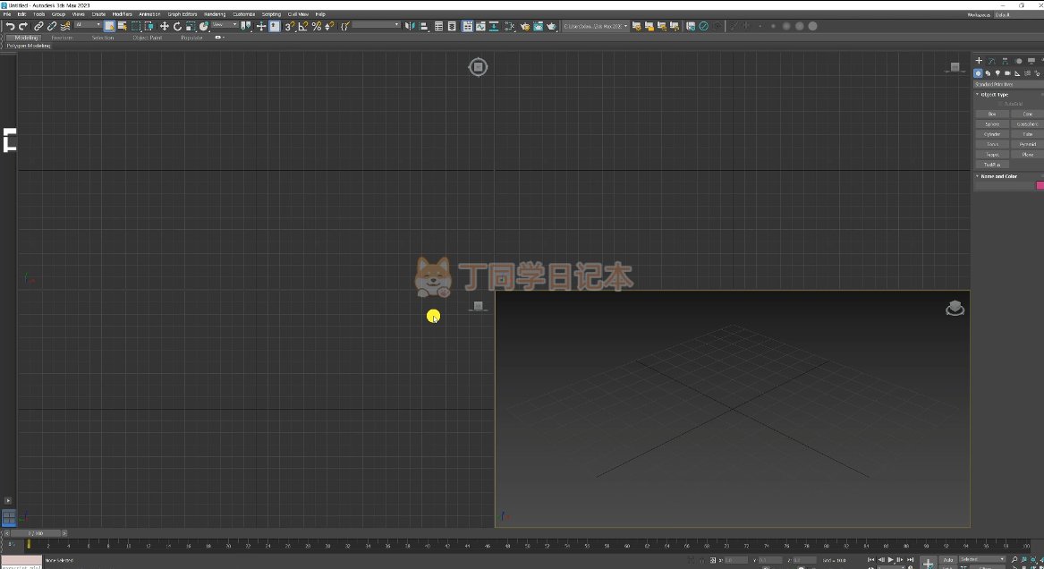
Task: Collapse the Name and Color rollout
Action: [998, 176]
